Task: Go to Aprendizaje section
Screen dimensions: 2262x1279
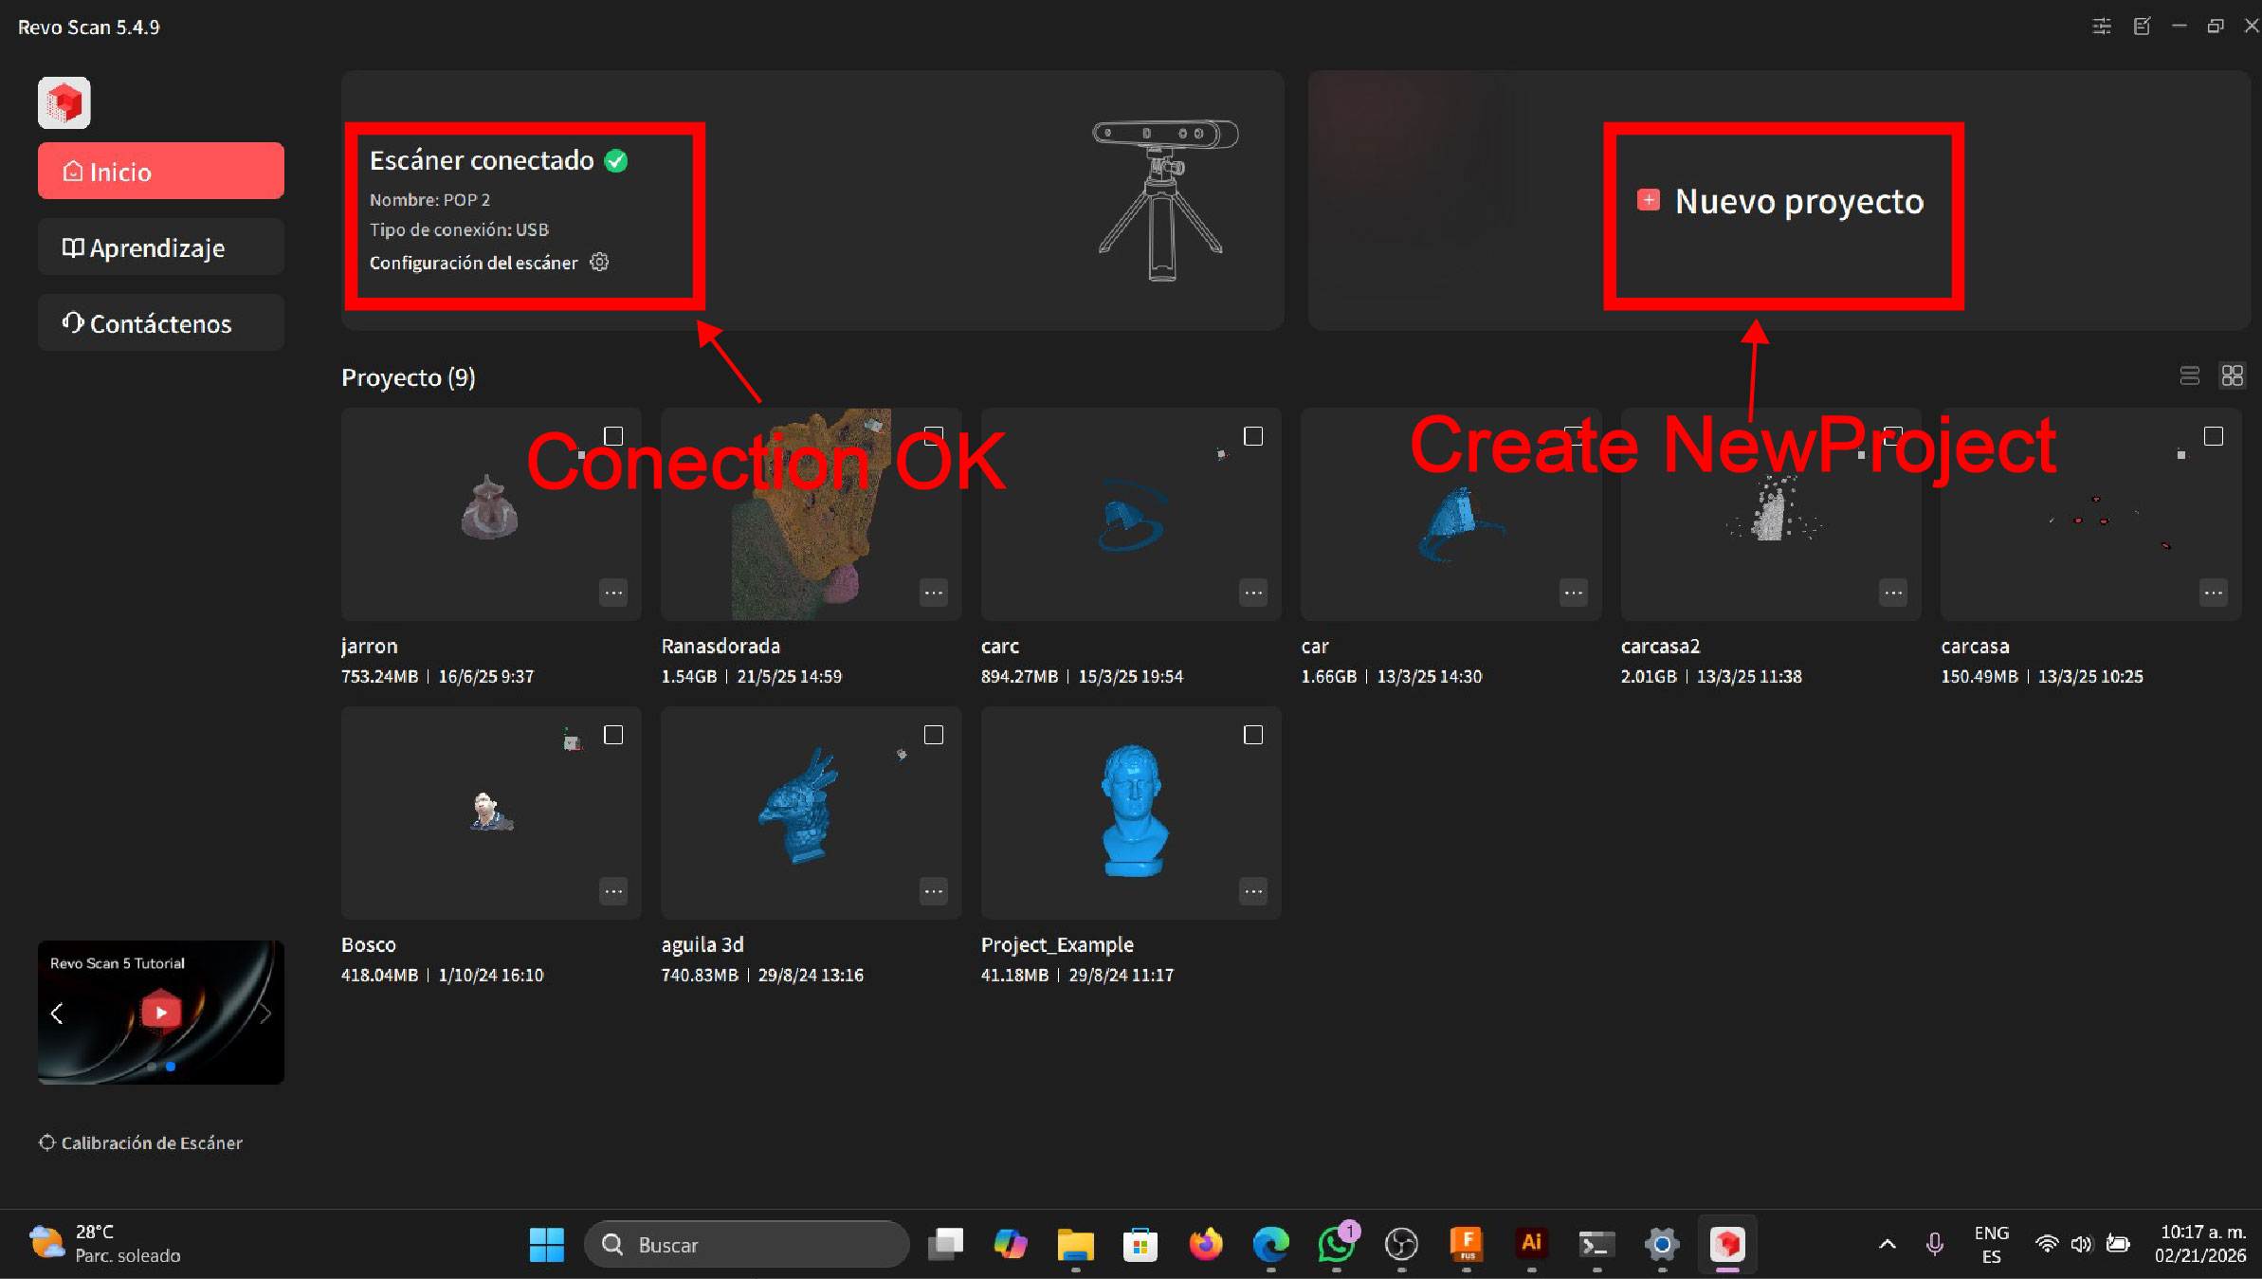Action: point(160,247)
